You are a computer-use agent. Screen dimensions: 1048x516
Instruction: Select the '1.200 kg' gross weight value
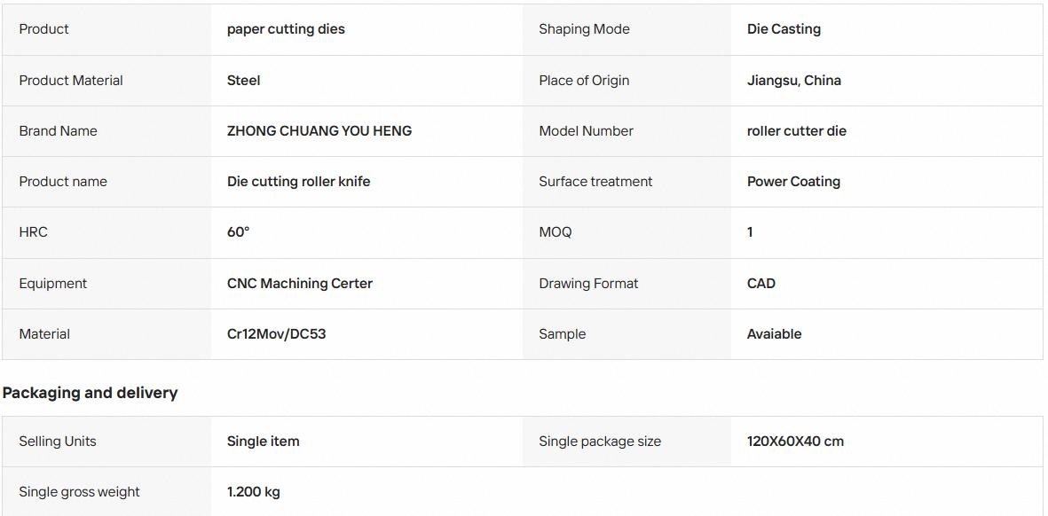pyautogui.click(x=254, y=492)
